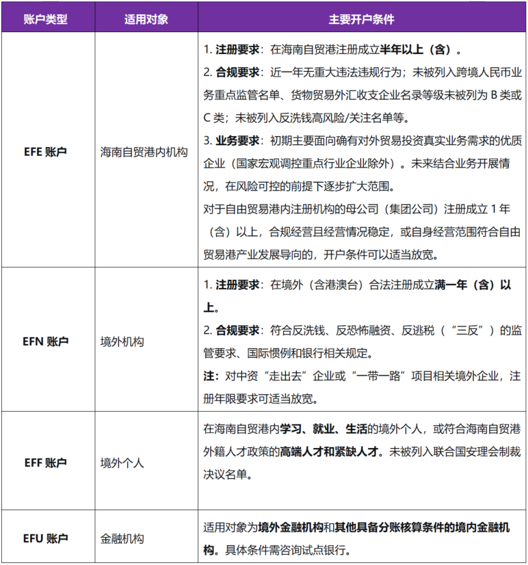Click the 境外机构 cell
This screenshot has height=565, width=528.
[122, 340]
